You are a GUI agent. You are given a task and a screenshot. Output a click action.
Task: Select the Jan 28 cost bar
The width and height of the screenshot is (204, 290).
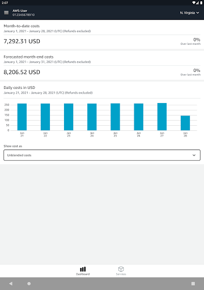tap(185, 123)
